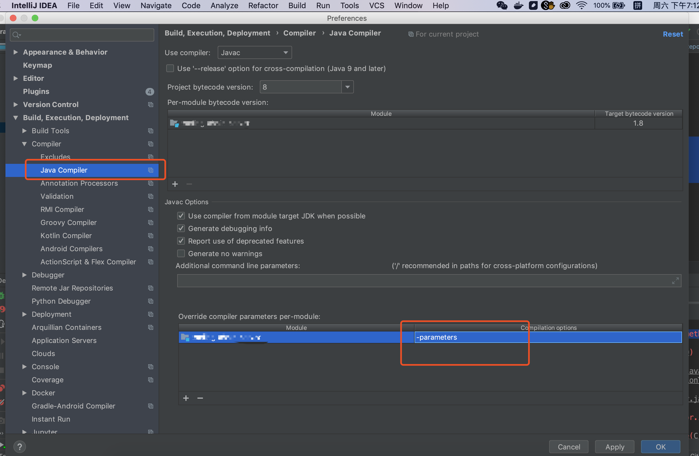Open the Project bytecode version dropdown
The image size is (699, 456).
coord(348,87)
